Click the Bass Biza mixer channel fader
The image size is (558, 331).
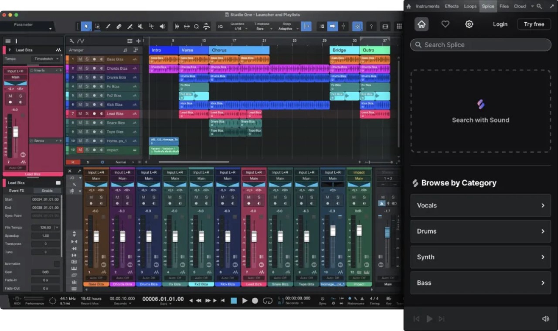click(96, 236)
